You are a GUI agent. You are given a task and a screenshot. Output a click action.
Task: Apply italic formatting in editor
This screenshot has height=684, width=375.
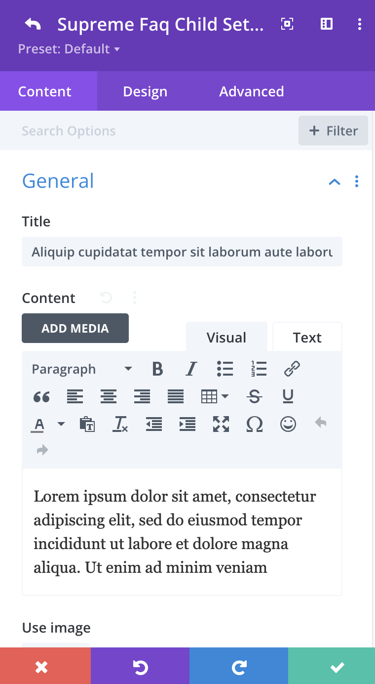click(x=191, y=369)
